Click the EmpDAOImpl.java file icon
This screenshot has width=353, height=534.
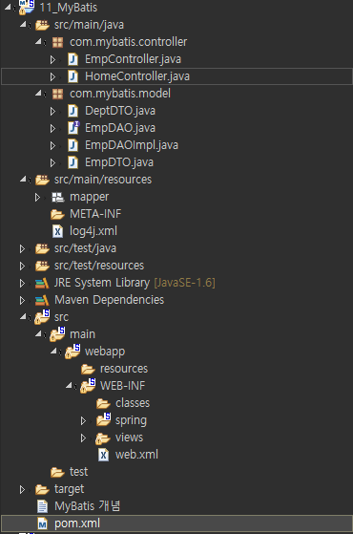[73, 145]
